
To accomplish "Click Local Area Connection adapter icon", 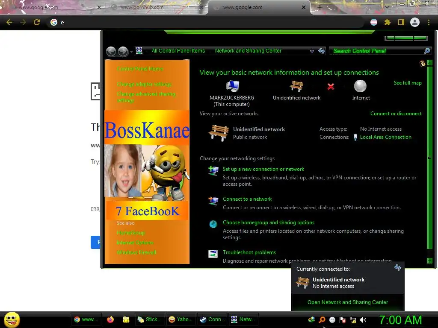I will [355, 137].
